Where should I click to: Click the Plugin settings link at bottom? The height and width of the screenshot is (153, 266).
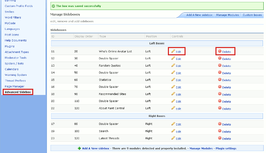tap(226, 148)
